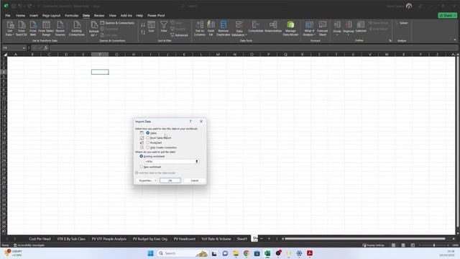The width and height of the screenshot is (460, 259).
Task: Switch to the Formulas ribbon tab
Action: pyautogui.click(x=72, y=16)
